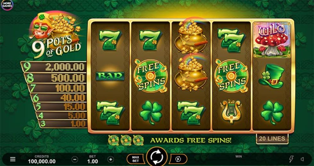This screenshot has height=166, width=314.
Task: Click the BAR symbol on first reel
Action: [110, 76]
